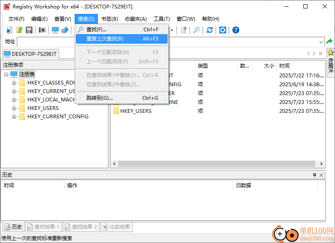The image size is (335, 243).
Task: Open the 书签(B) menu
Action: point(110,19)
